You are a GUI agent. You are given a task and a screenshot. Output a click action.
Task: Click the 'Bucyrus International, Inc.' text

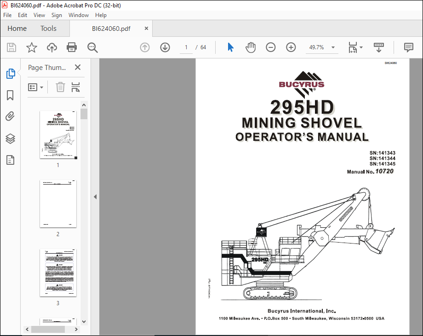[x=302, y=311]
